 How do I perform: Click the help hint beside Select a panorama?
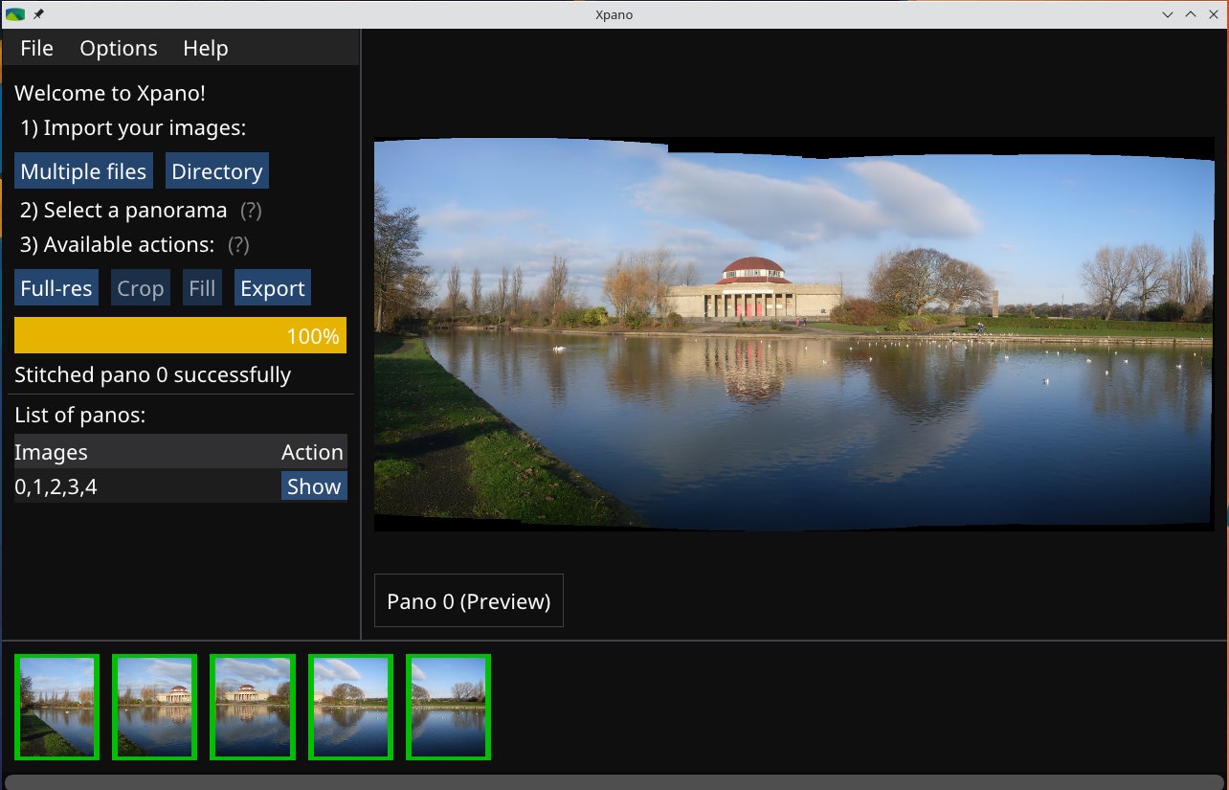tap(251, 210)
